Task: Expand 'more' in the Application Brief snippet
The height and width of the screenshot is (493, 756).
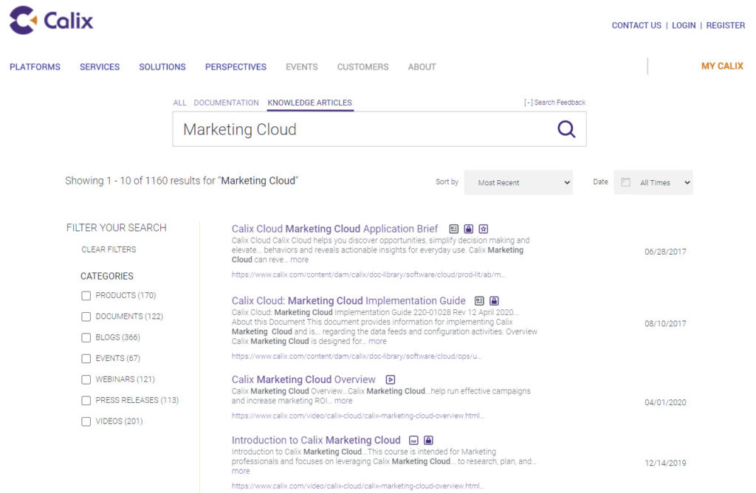Action: coord(300,260)
